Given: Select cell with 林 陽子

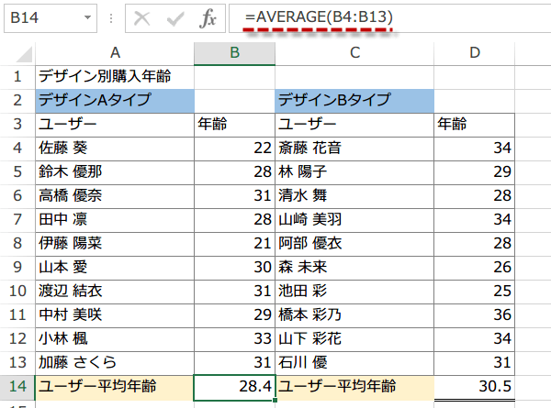Looking at the screenshot, I should point(354,172).
